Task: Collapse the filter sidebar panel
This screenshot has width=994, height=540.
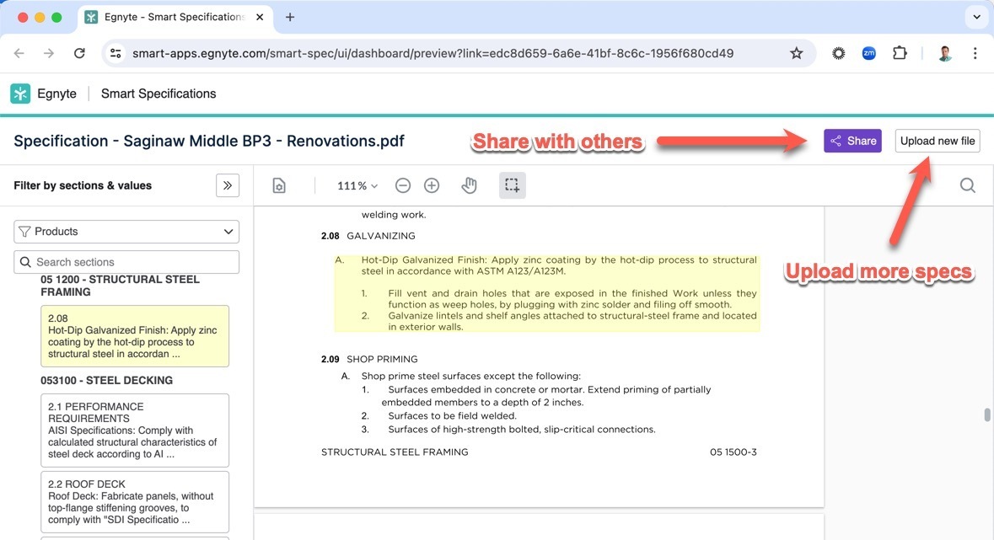Action: tap(228, 185)
